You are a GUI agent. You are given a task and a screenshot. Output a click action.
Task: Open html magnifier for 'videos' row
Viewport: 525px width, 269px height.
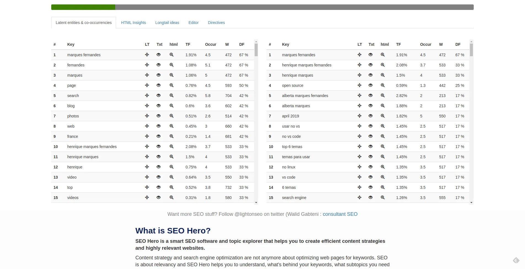click(x=171, y=197)
